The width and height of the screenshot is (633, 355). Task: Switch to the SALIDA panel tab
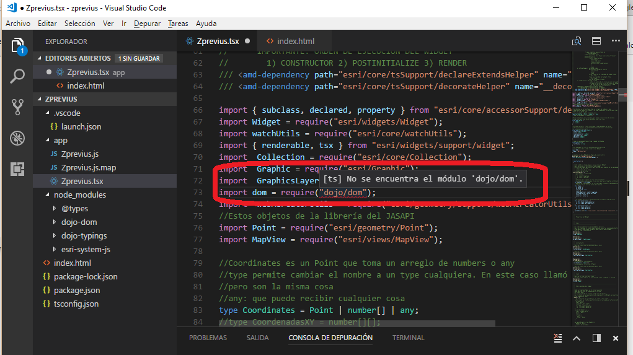tap(257, 338)
